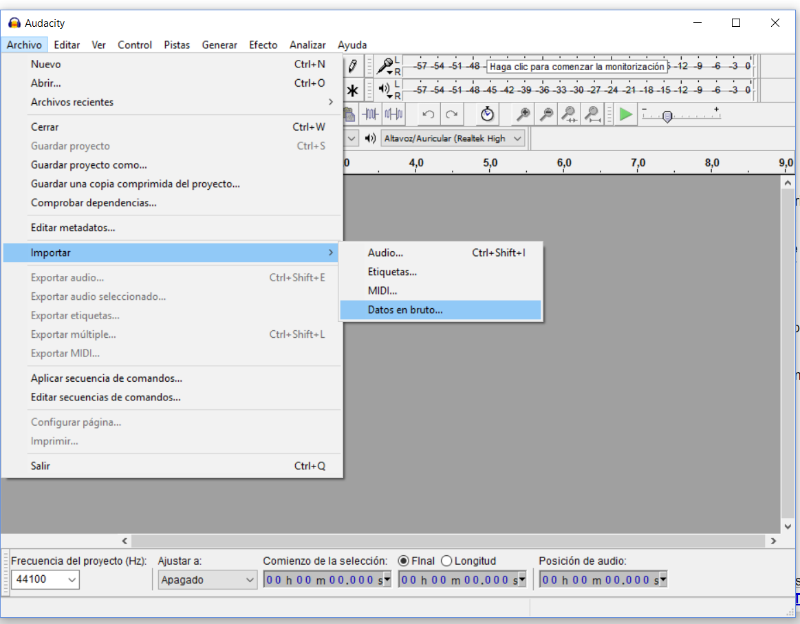Click the Zoom Out magnifier
Viewport: 800px width, 624px height.
(546, 114)
